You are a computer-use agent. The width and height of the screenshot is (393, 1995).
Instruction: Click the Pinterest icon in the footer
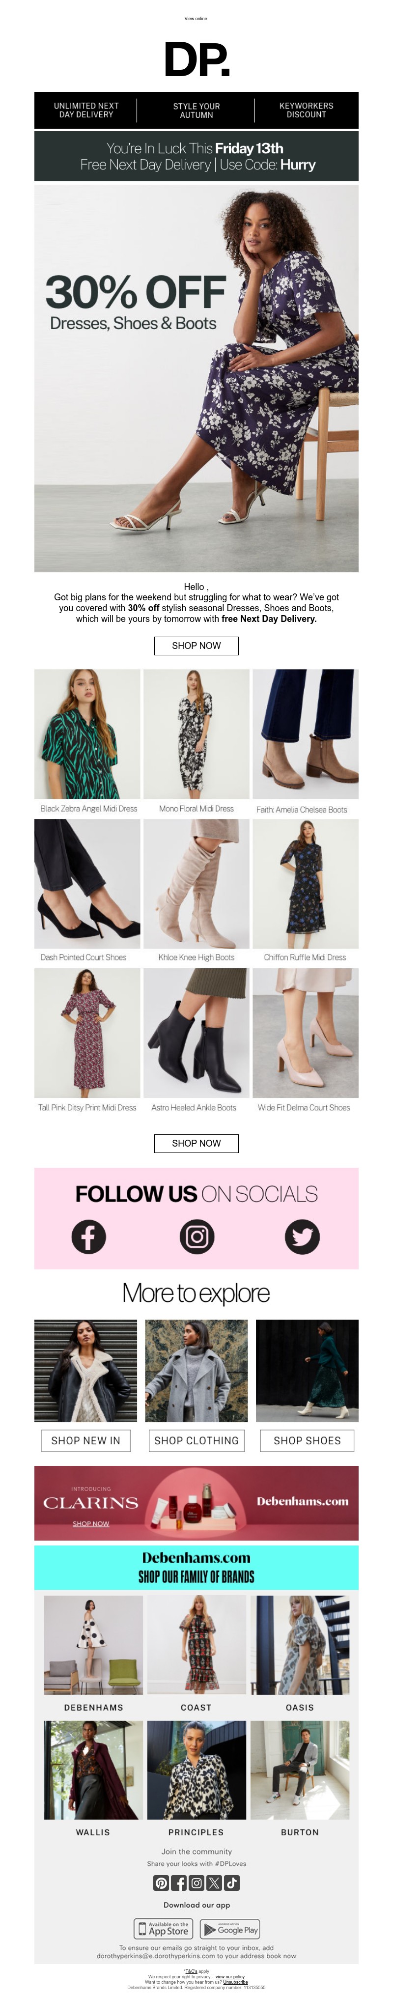161,1883
